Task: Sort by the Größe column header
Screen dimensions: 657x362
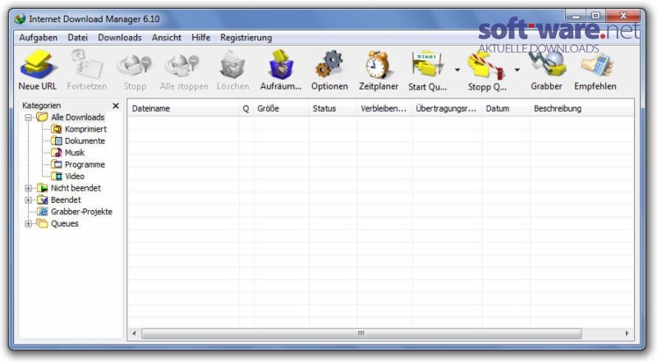Action: click(x=281, y=108)
